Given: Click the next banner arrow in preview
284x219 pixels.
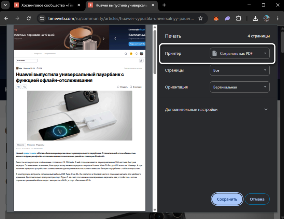Looking at the screenshot, I should [x=104, y=38].
